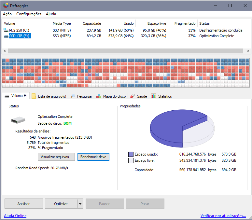The height and width of the screenshot is (220, 252).
Task: Click '141,9 GB (60%)' used cell
Action: point(121,30)
